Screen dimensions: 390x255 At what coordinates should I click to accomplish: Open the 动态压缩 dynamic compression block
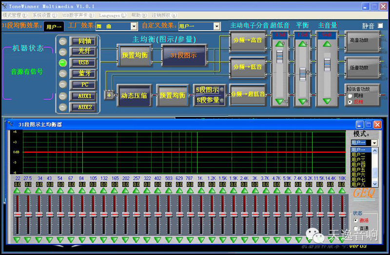(x=134, y=95)
